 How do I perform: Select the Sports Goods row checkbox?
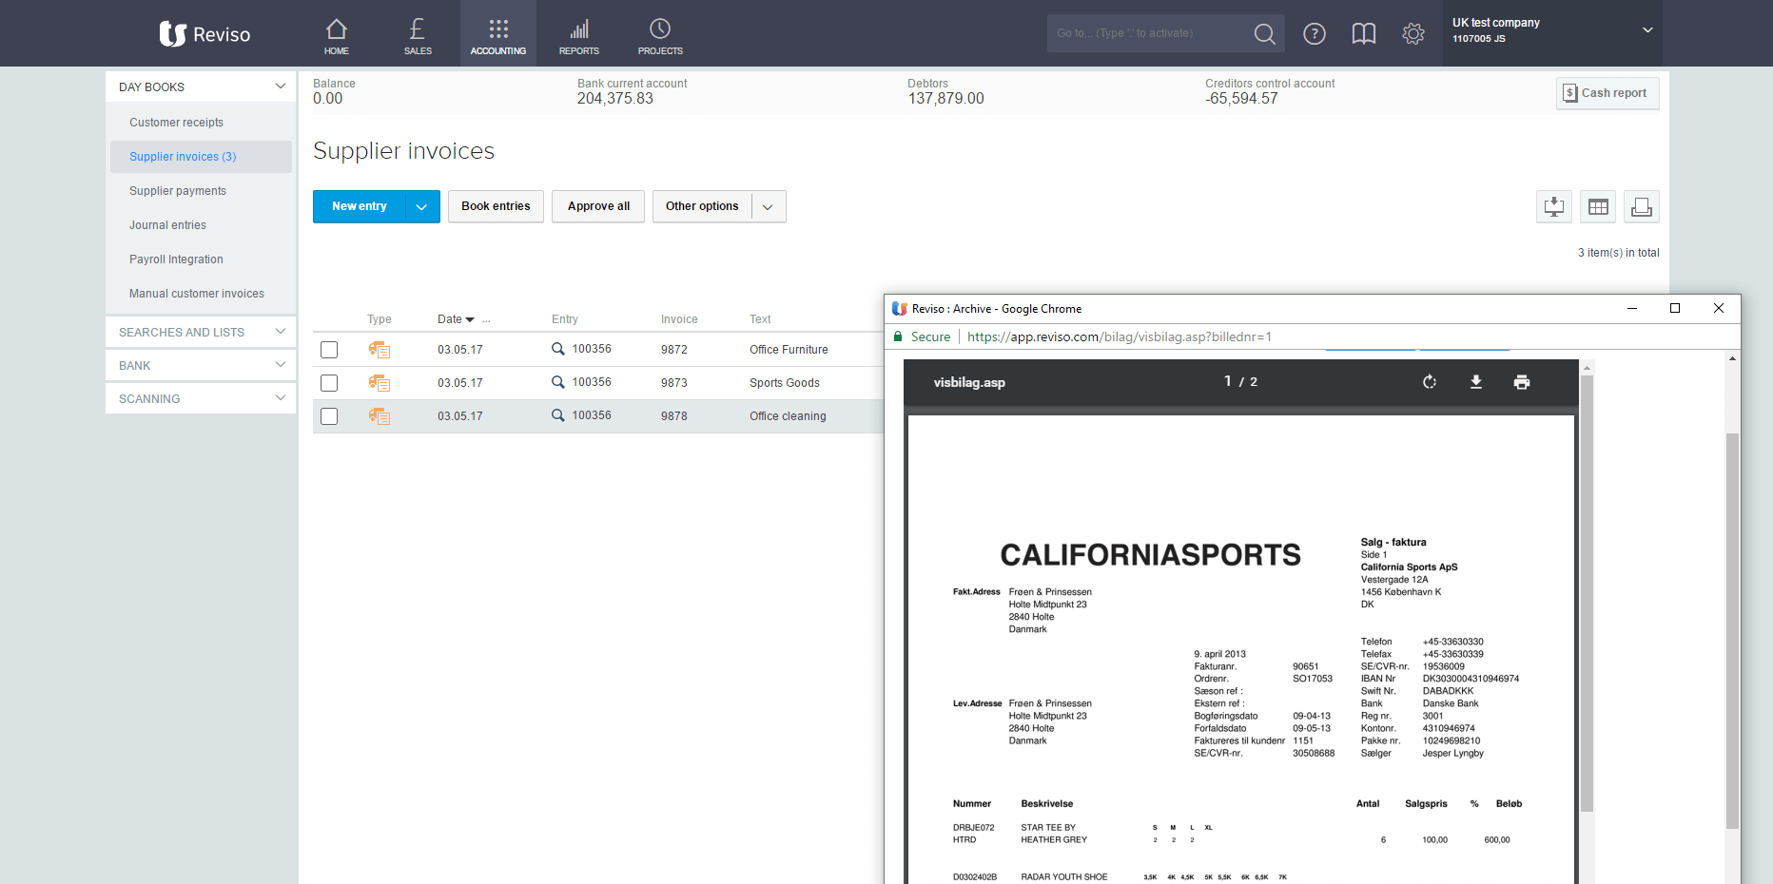[329, 383]
